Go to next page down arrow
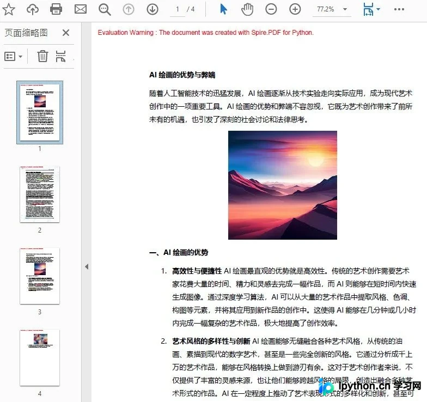Image resolution: width=427 pixels, height=402 pixels. coord(152,9)
